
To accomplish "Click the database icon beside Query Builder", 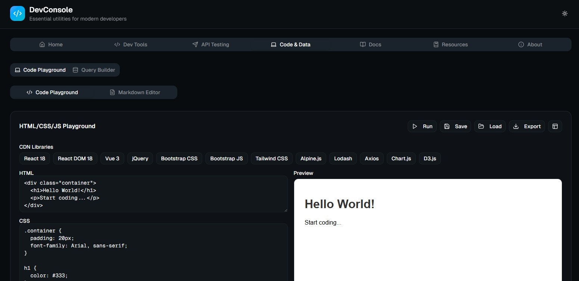I will tap(75, 70).
